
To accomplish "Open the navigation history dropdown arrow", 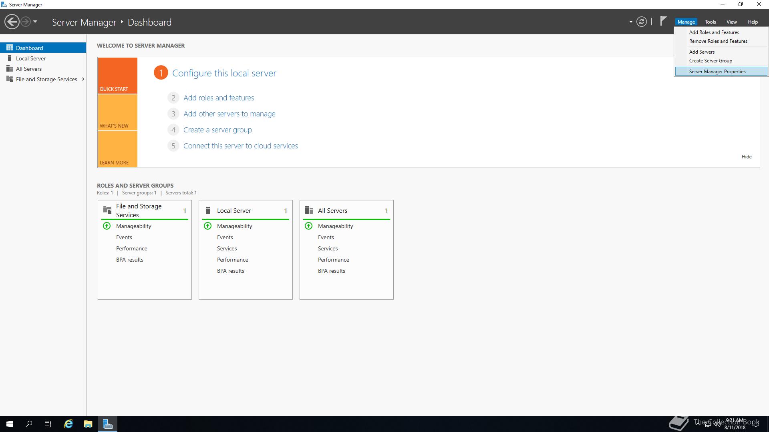I will 35,22.
